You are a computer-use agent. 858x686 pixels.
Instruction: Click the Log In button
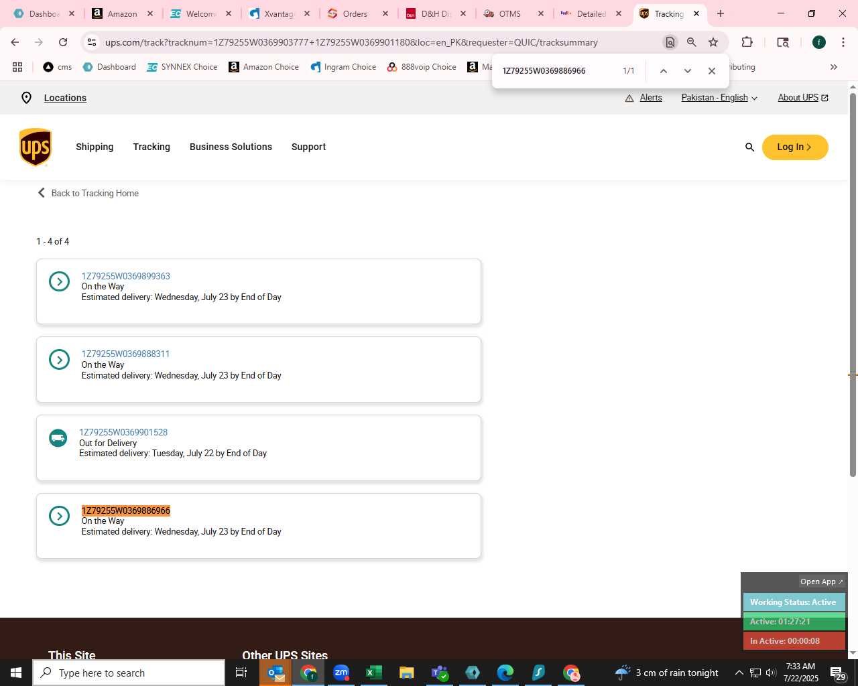tap(795, 147)
